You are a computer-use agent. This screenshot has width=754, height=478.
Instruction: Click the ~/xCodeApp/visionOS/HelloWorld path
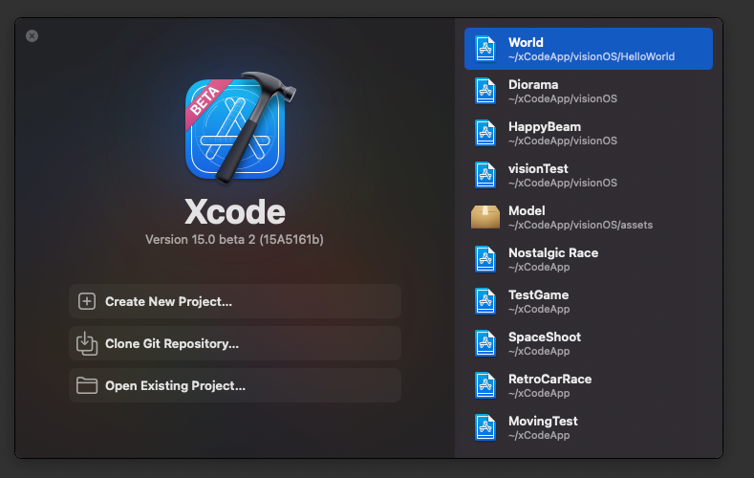(592, 56)
